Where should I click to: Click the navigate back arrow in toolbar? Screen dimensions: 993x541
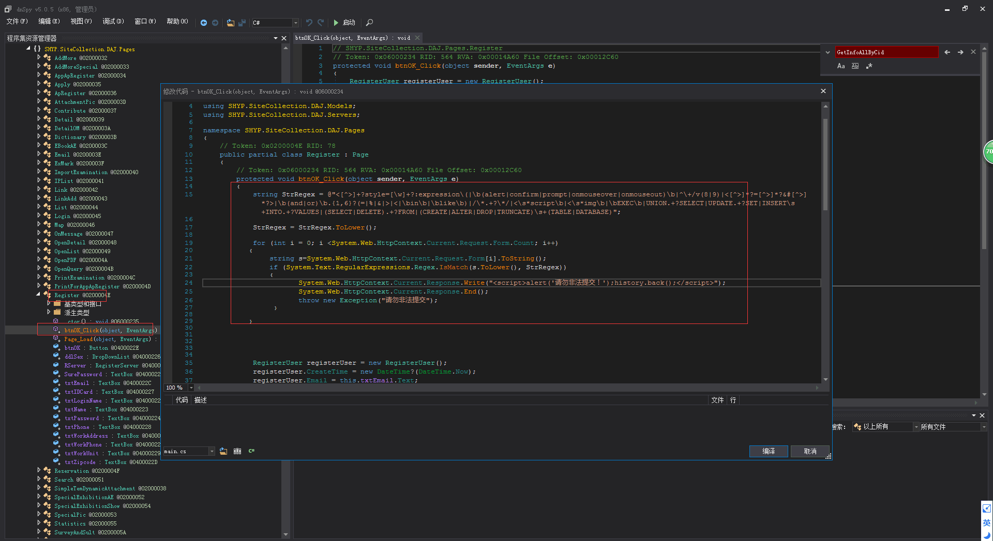click(x=204, y=23)
